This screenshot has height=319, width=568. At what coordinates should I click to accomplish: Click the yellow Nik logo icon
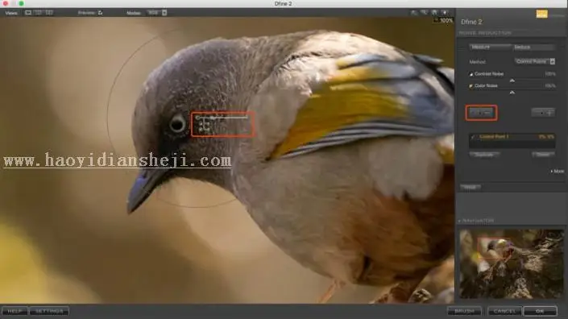(541, 14)
